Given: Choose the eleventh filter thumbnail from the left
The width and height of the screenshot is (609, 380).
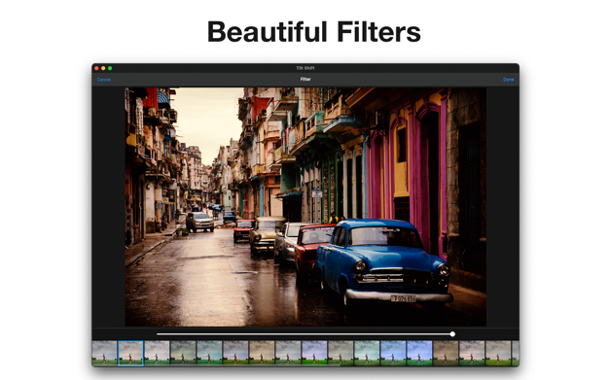Looking at the screenshot, I should pyautogui.click(x=367, y=353).
